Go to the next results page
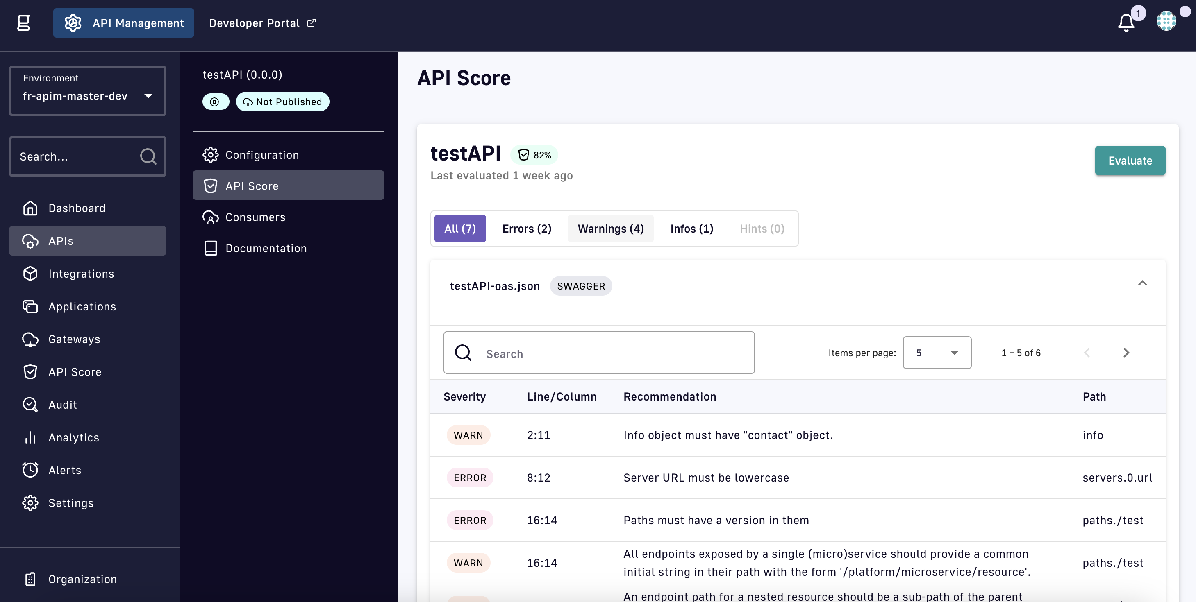Image resolution: width=1196 pixels, height=602 pixels. pos(1126,353)
